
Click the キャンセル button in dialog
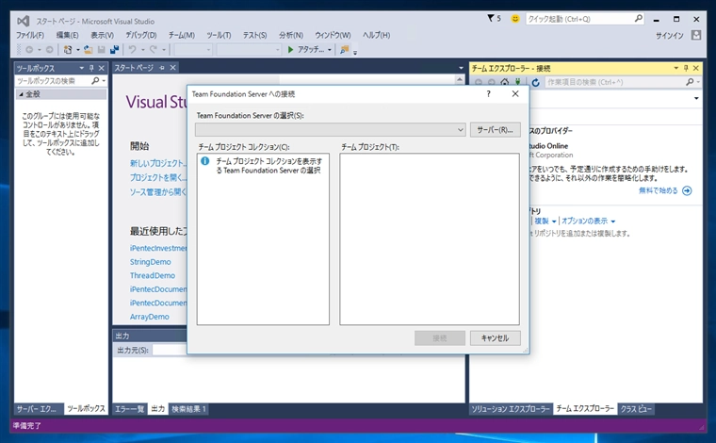(495, 338)
